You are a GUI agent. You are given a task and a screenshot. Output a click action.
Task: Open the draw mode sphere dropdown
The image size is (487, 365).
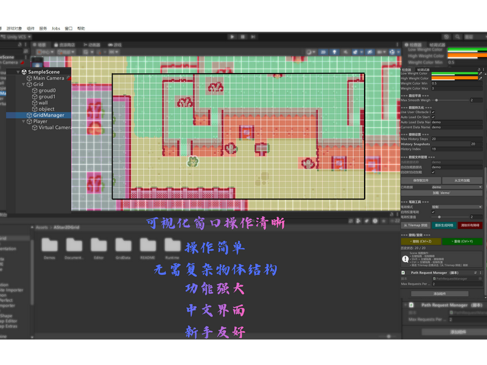310,52
